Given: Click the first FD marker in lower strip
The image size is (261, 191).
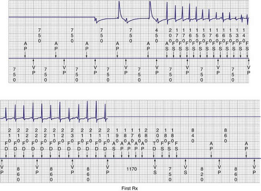Looking at the screenshot, I should tap(6, 145).
